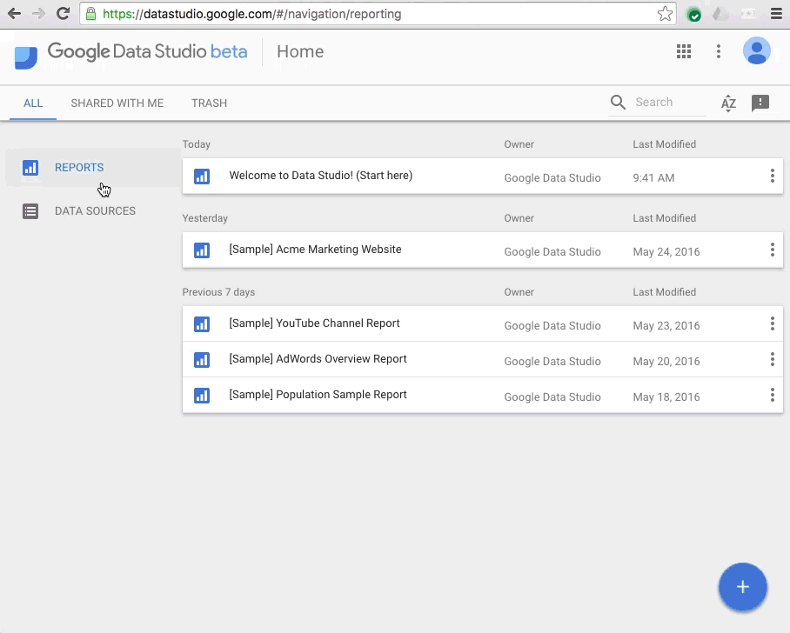Click the browser forward arrow
This screenshot has width=790, height=633.
click(x=38, y=14)
